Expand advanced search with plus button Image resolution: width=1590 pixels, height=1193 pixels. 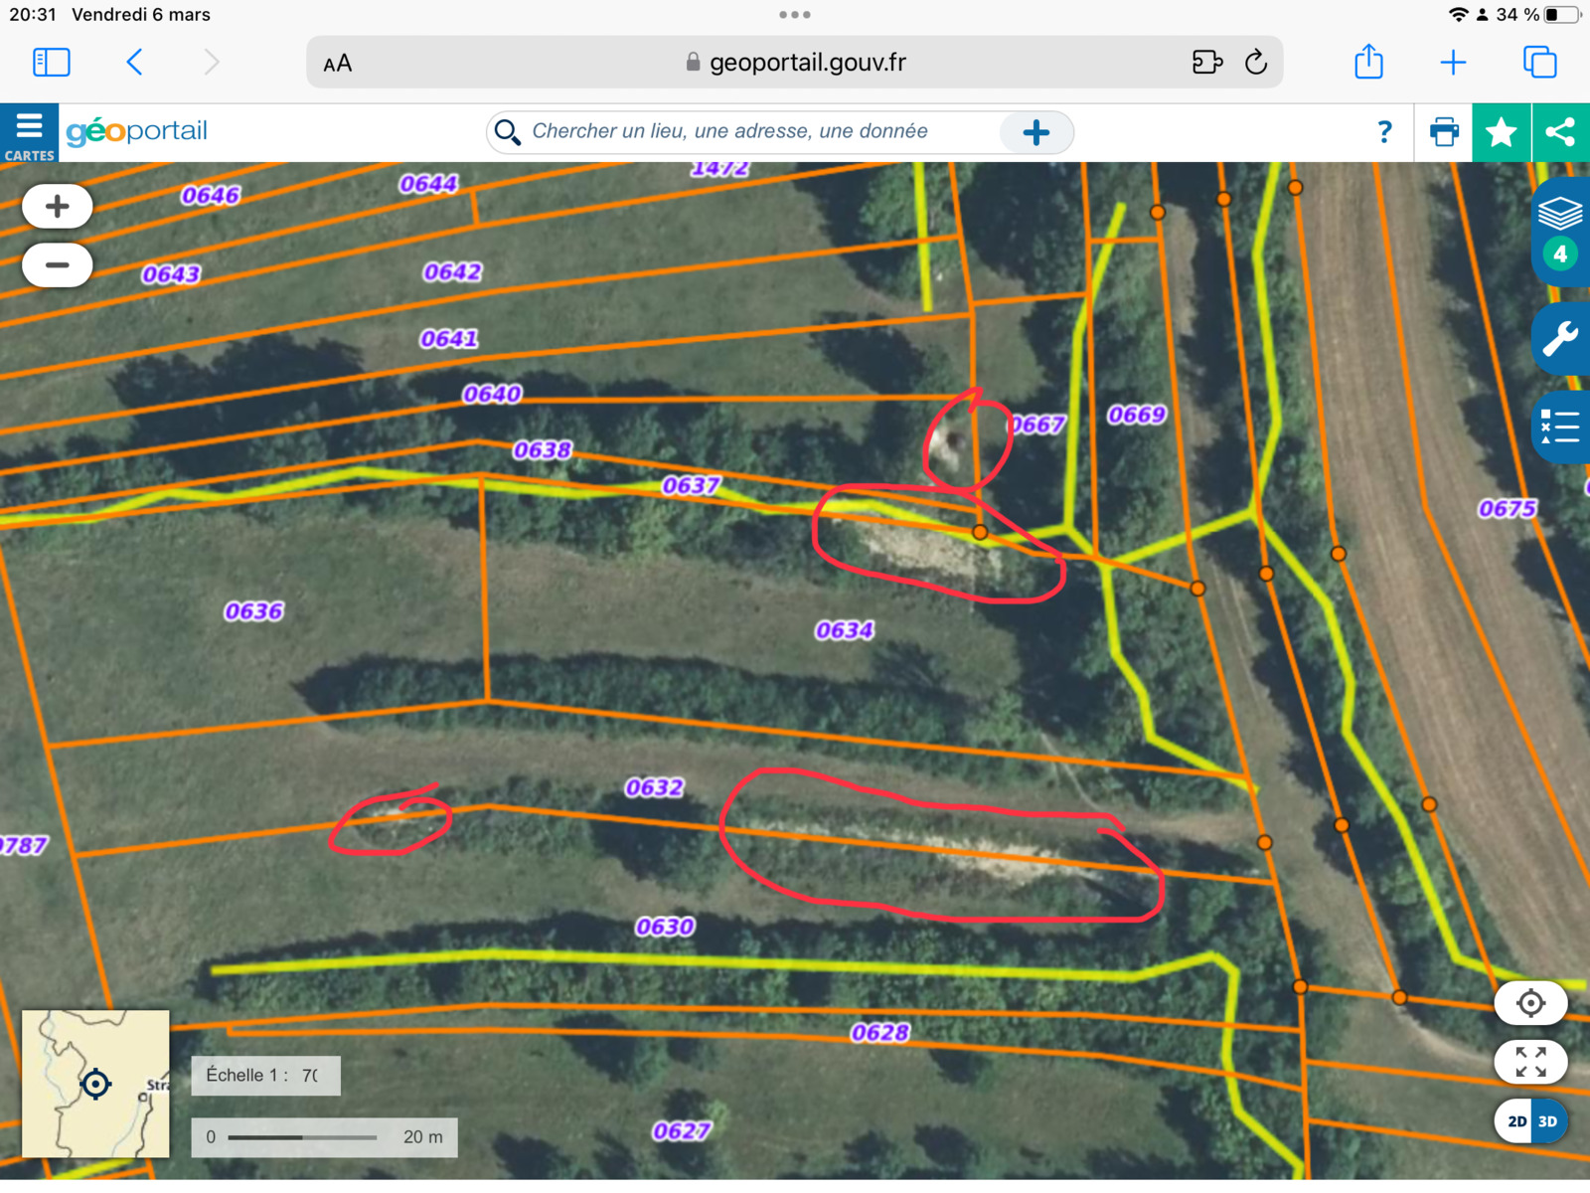(1035, 132)
